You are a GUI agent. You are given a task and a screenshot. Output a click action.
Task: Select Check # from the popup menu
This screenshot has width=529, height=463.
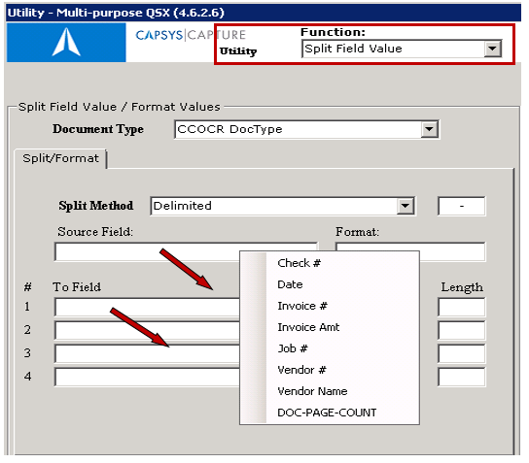coord(299,263)
